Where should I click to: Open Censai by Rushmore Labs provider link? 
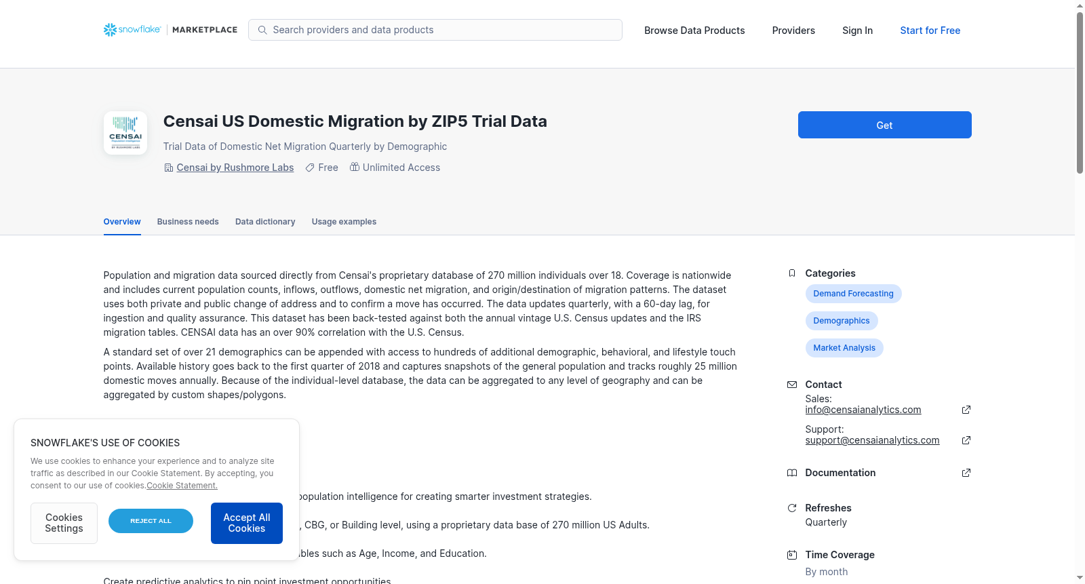pos(235,168)
